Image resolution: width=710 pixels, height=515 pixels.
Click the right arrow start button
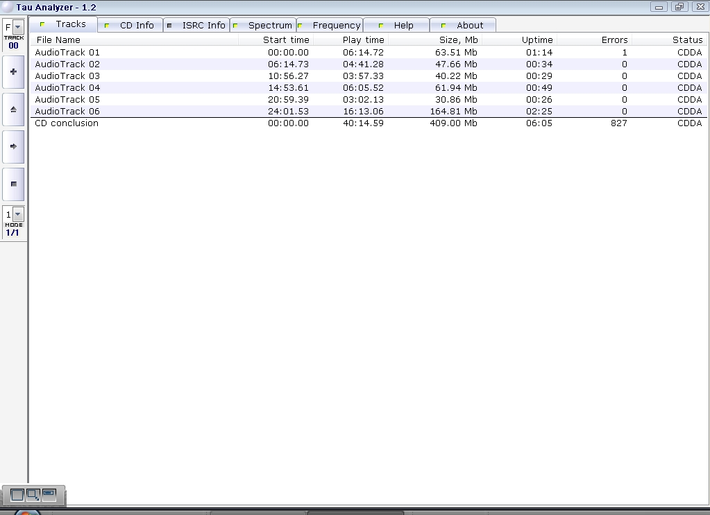click(13, 147)
